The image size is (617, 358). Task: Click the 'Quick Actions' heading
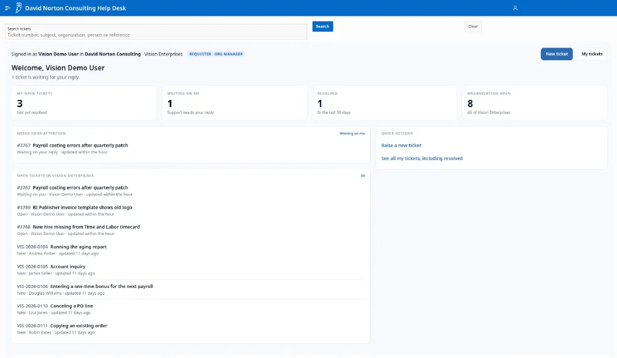click(397, 133)
